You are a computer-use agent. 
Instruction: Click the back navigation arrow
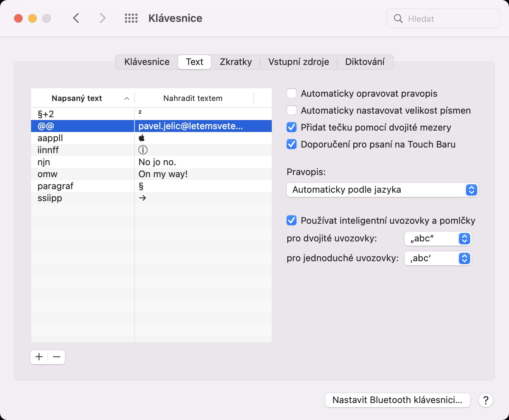[76, 18]
